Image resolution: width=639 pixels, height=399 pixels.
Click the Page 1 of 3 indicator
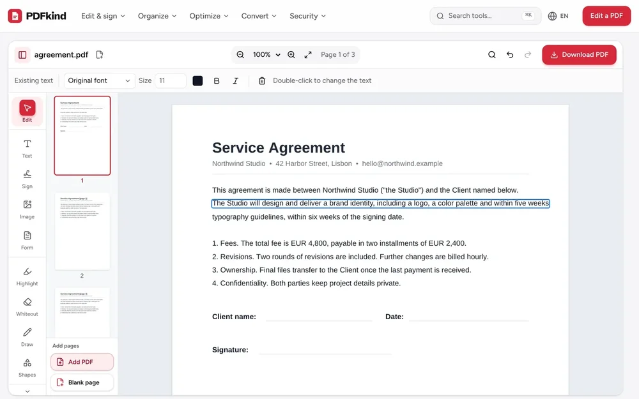point(338,54)
